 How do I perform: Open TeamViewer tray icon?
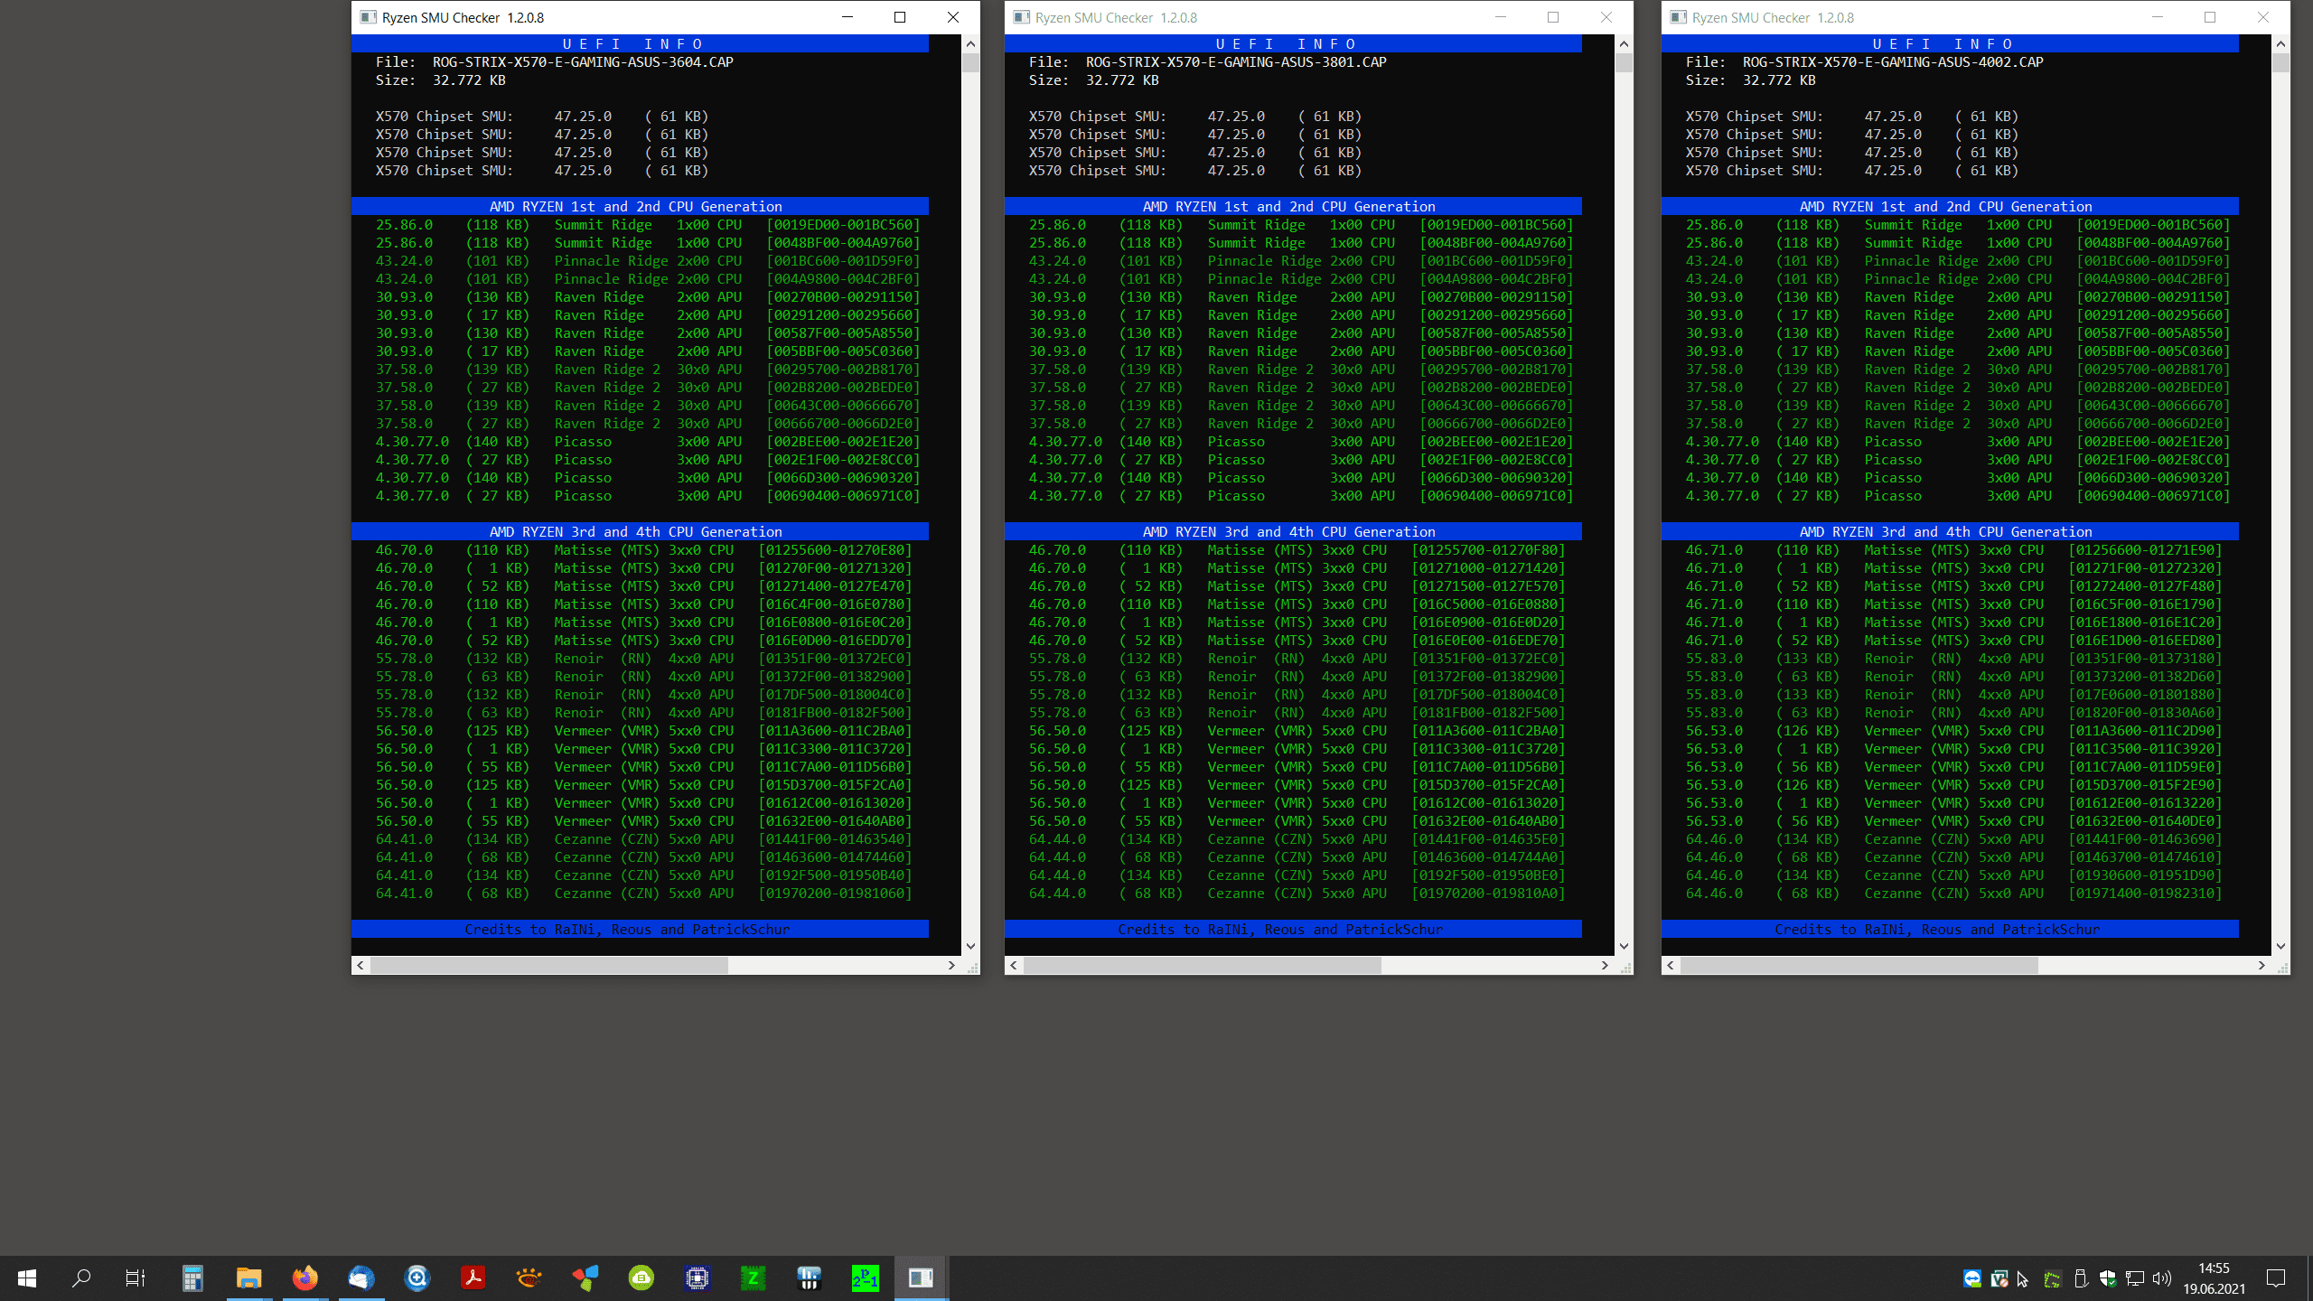pyautogui.click(x=1972, y=1278)
